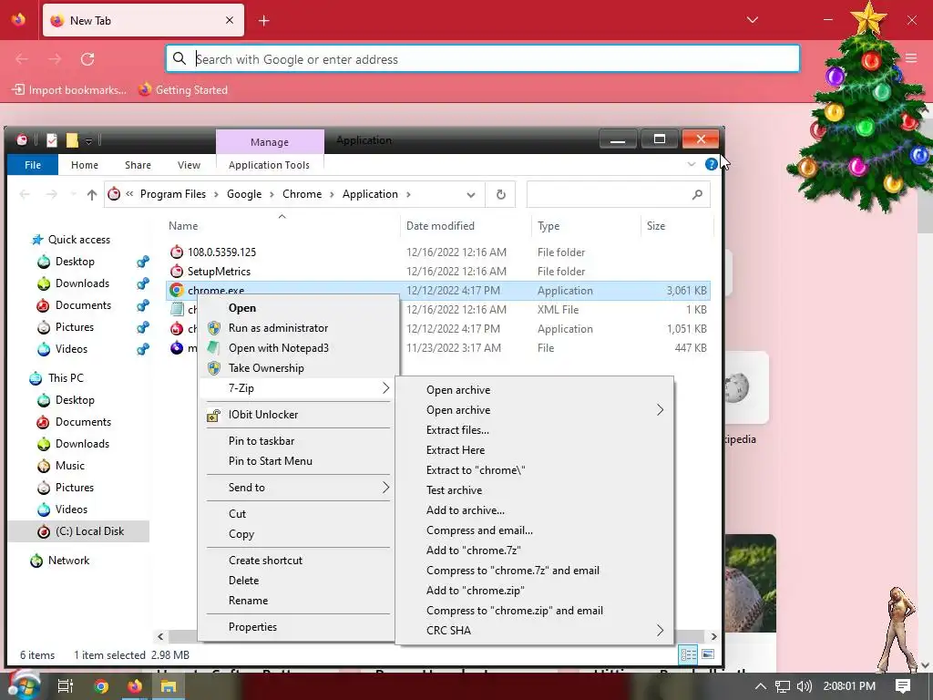Select the SetupMetrics folder icon
The width and height of the screenshot is (933, 700).
pyautogui.click(x=177, y=272)
